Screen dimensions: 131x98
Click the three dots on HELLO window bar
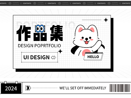tap(100, 53)
